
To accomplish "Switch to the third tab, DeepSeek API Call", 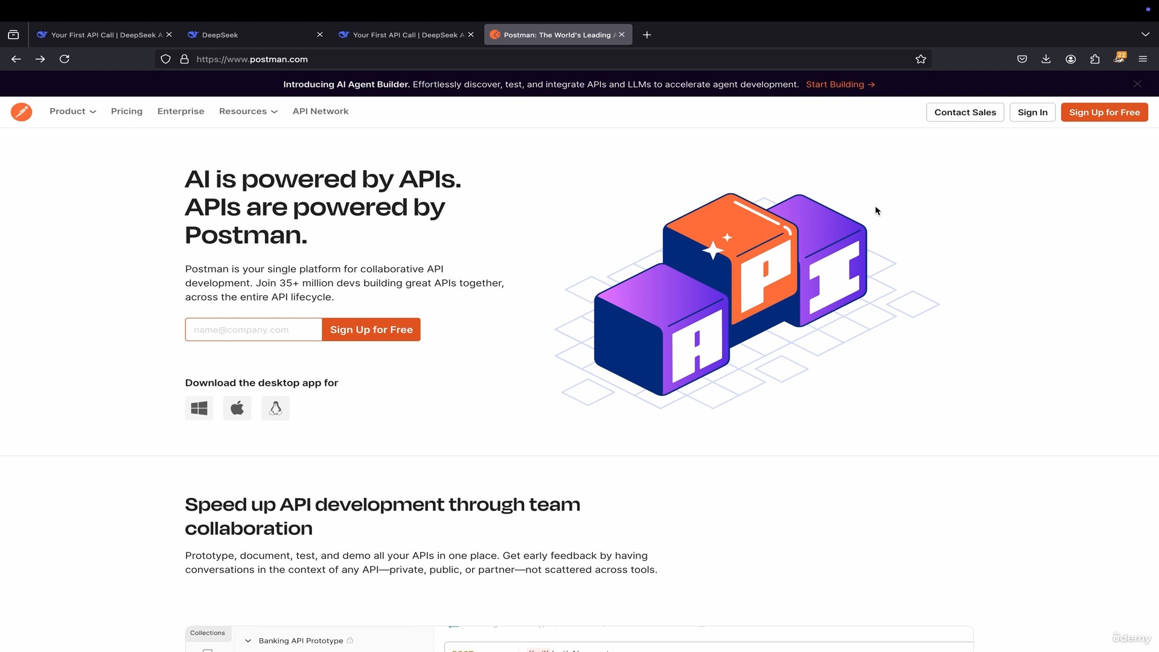I will pos(406,35).
